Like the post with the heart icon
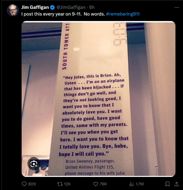183x190 pixels. pyautogui.click(x=96, y=184)
